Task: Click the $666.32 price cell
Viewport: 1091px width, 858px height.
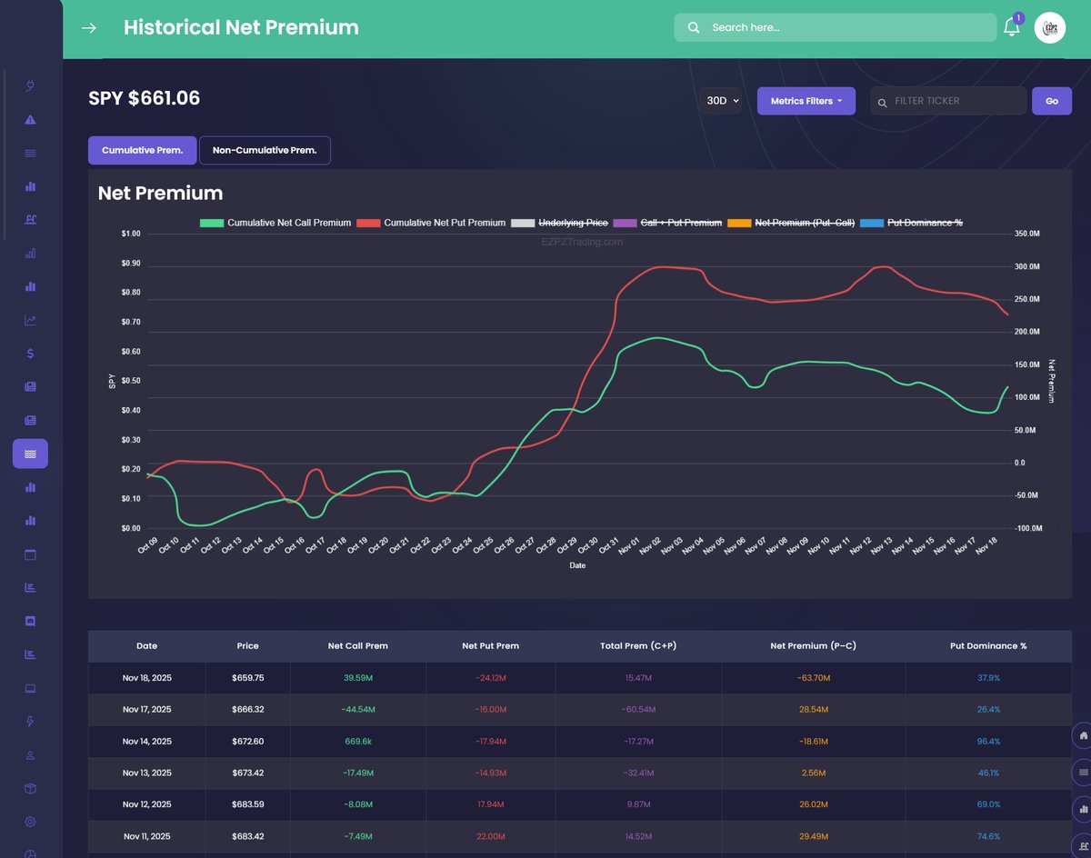Action: (248, 710)
